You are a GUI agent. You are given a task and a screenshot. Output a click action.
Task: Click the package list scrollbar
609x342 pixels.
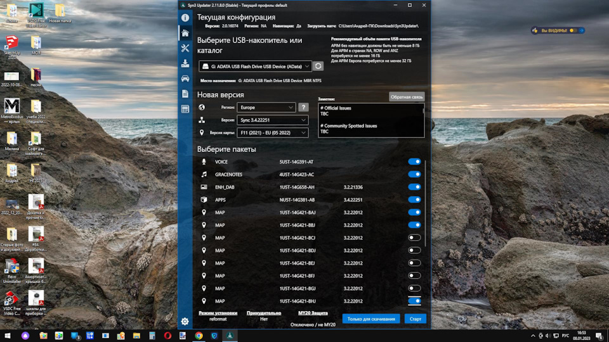425,203
